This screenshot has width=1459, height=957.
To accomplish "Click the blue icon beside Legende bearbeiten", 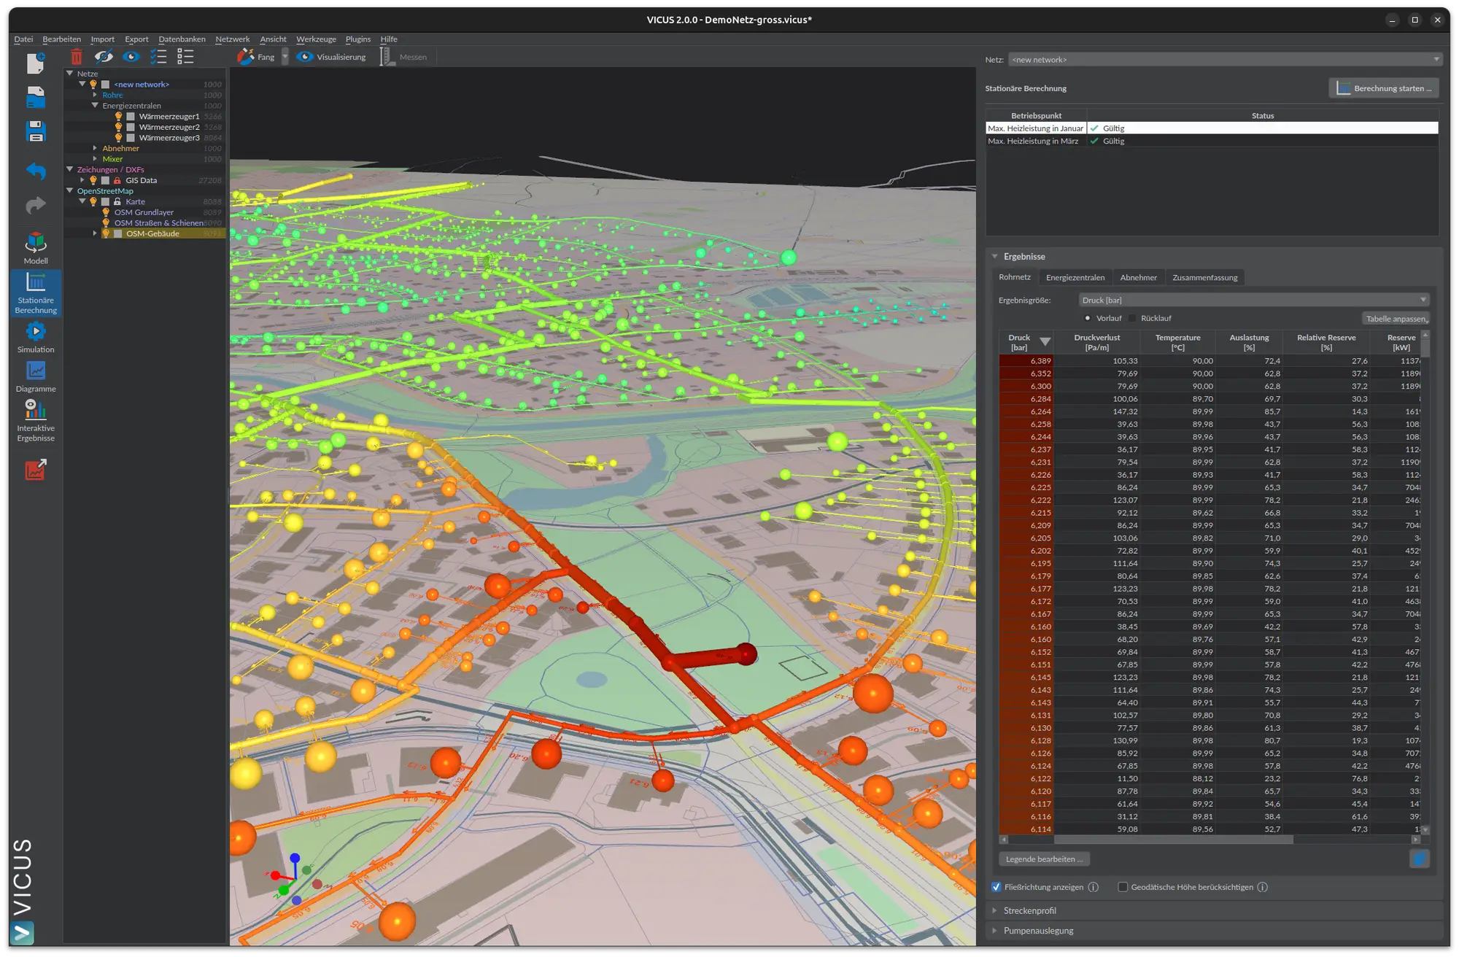I will click(1419, 859).
